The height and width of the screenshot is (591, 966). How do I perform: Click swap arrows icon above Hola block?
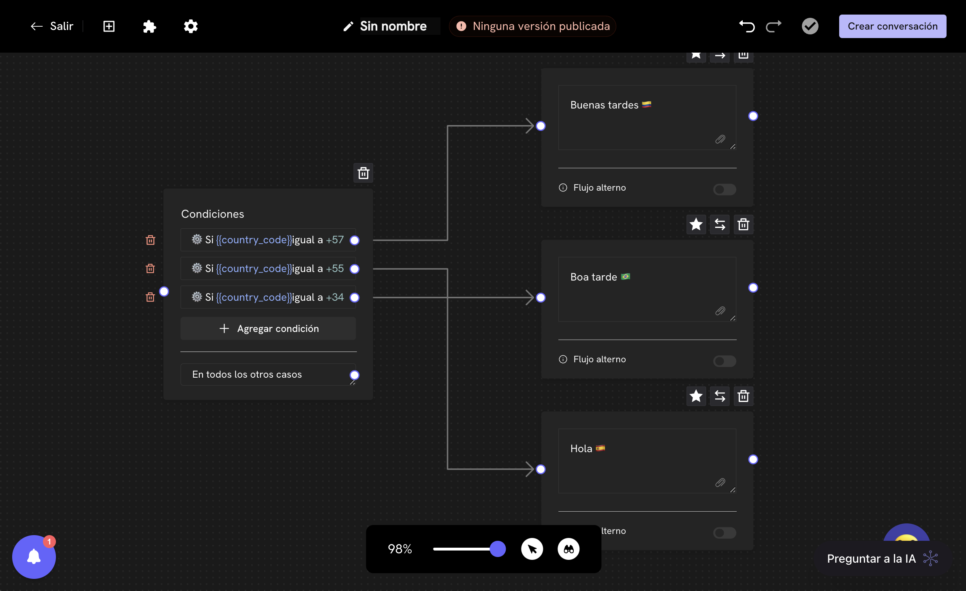click(x=720, y=396)
